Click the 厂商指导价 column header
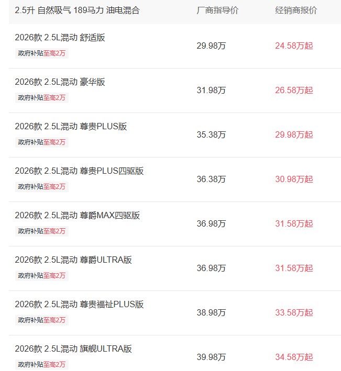The width and height of the screenshot is (341, 371). point(217,10)
